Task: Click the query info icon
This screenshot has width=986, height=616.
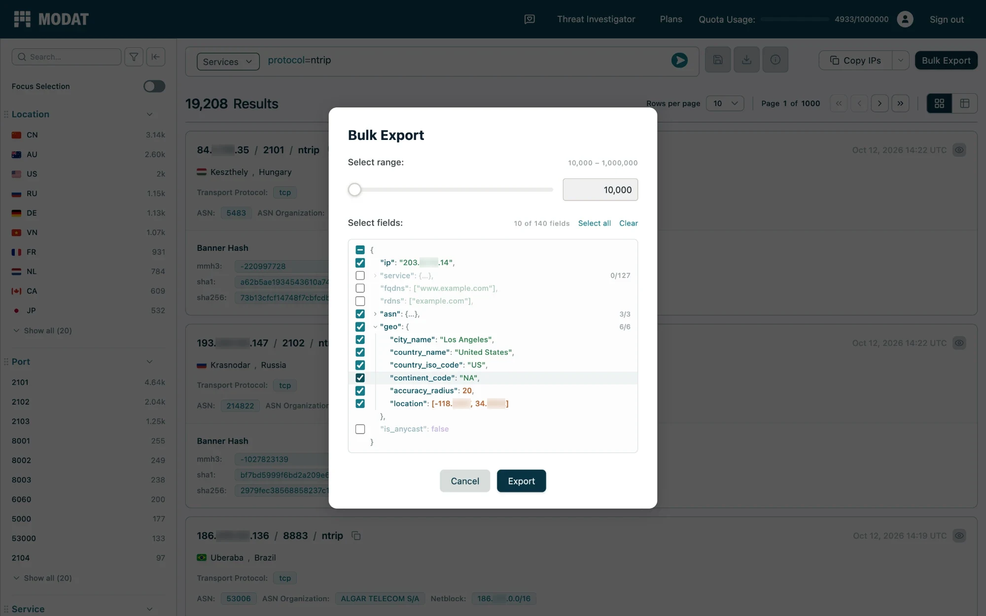Action: pyautogui.click(x=775, y=60)
